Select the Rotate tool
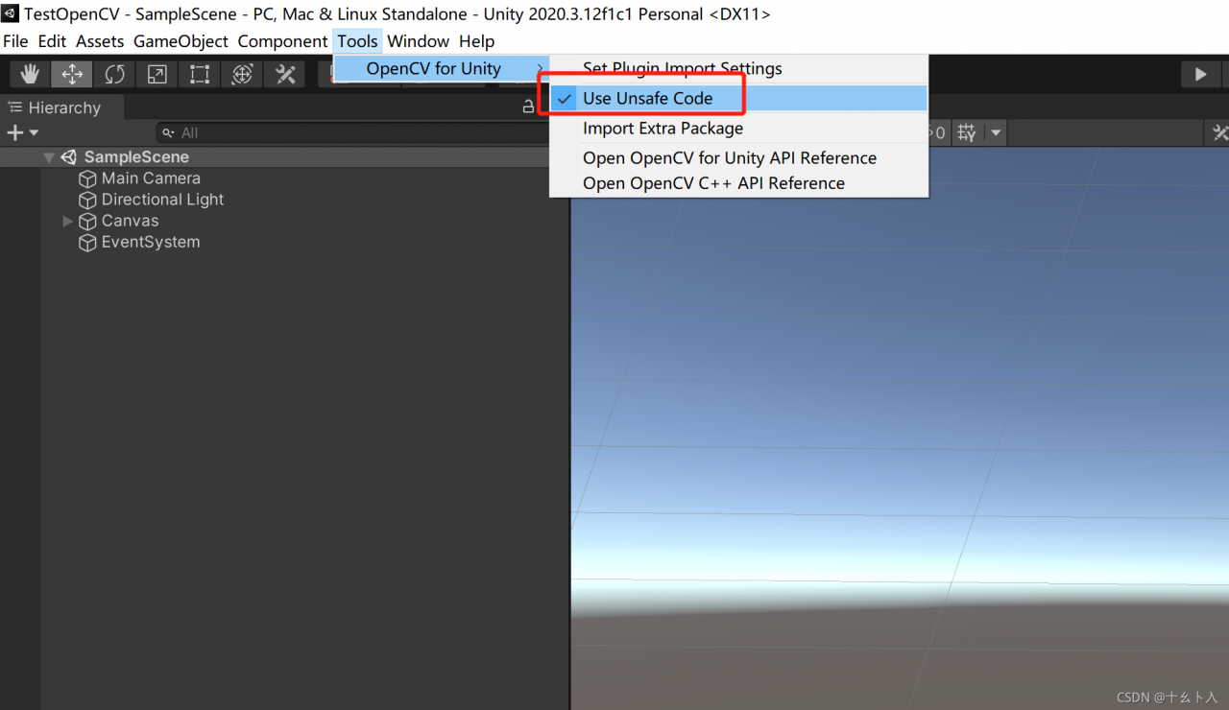1229x710 pixels. tap(115, 74)
